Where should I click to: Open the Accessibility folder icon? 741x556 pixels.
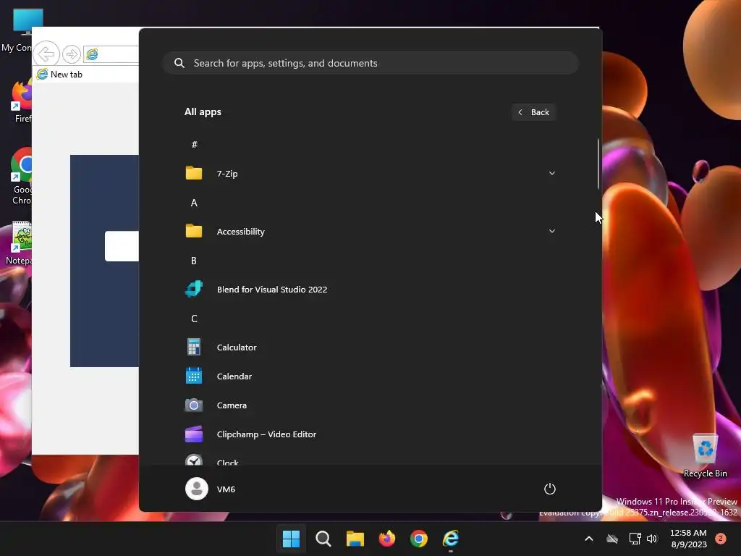click(x=194, y=231)
